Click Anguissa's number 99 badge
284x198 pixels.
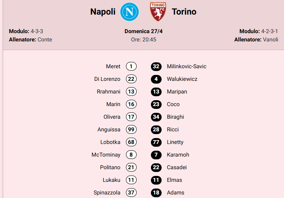point(131,130)
